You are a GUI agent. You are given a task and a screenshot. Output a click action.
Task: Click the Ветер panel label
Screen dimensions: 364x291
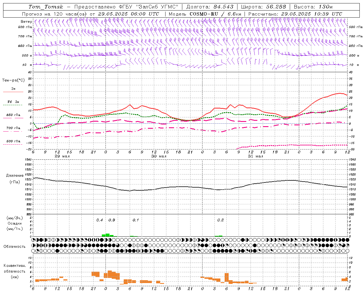[26, 22]
